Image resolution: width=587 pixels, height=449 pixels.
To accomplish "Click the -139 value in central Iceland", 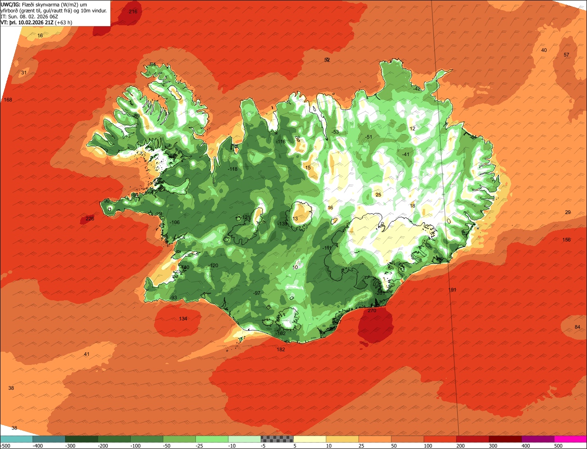I will [x=282, y=224].
